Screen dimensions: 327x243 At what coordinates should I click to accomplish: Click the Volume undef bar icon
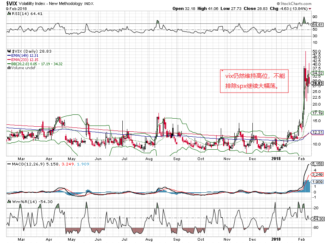(x=10, y=68)
